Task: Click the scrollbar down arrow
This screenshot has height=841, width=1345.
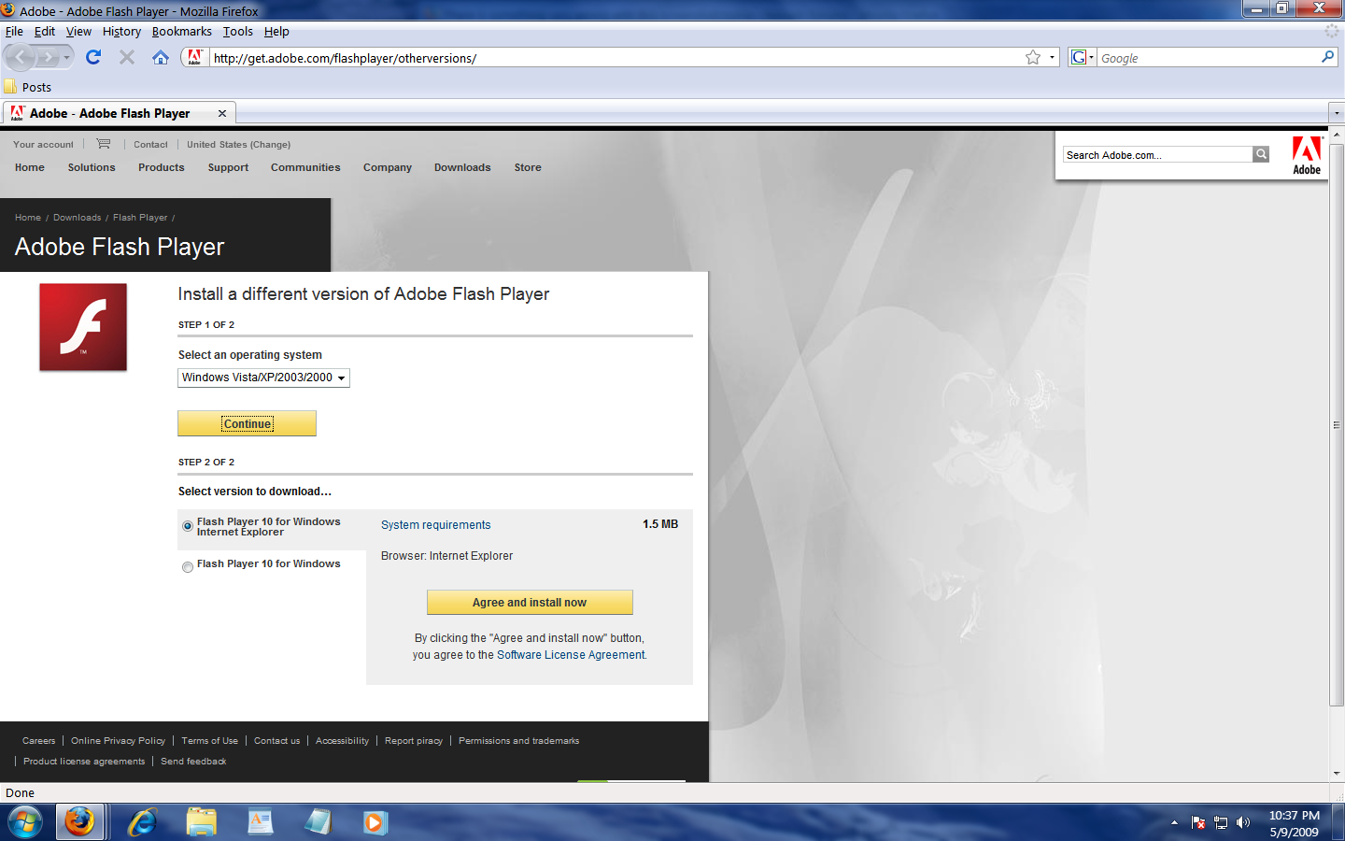Action: point(1337,774)
